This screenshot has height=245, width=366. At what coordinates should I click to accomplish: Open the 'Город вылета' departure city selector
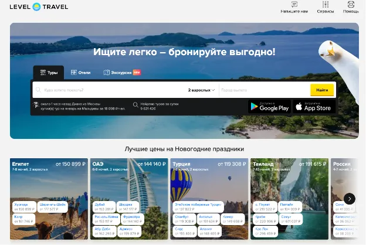click(x=264, y=90)
